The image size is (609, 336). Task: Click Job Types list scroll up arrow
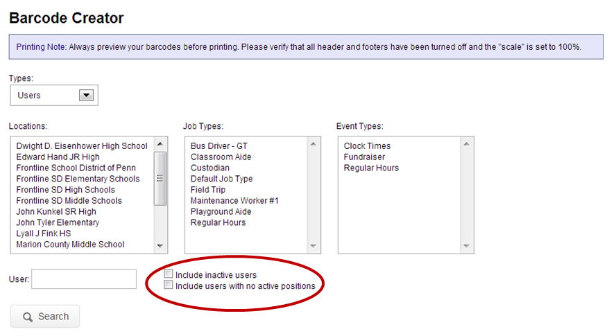click(x=313, y=144)
